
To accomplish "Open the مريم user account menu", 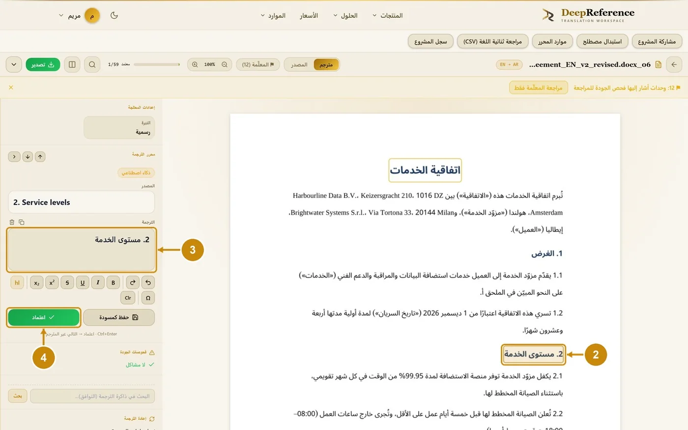I will [79, 16].
